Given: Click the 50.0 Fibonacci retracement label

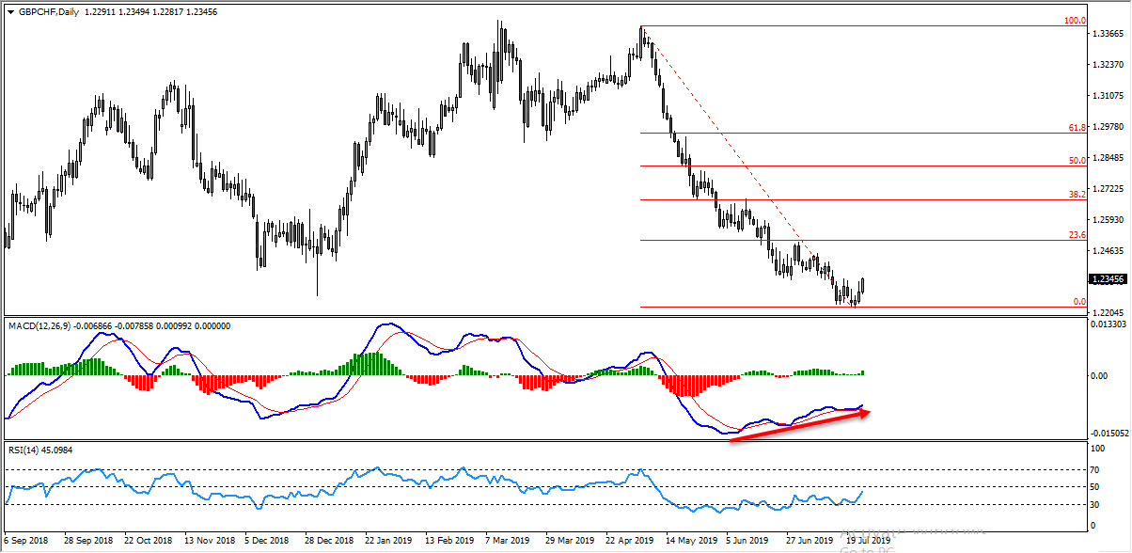Looking at the screenshot, I should click(x=1077, y=161).
